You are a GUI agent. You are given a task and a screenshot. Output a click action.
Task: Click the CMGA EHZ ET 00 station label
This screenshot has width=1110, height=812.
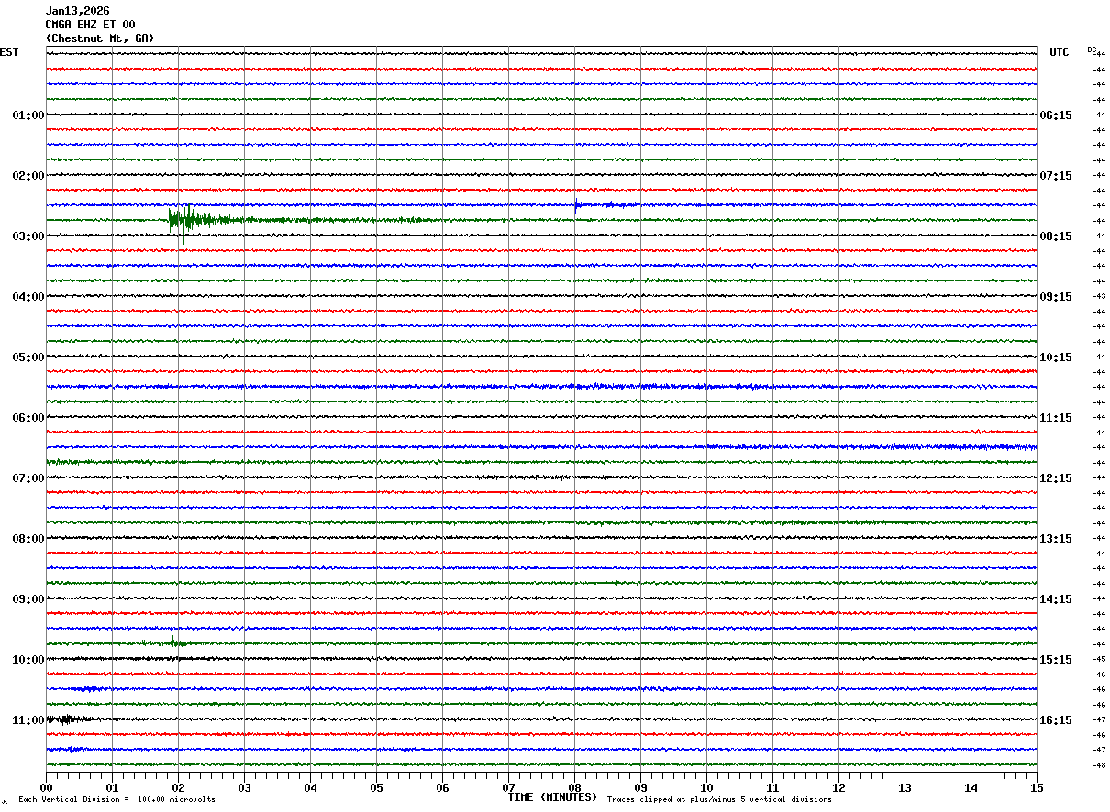(90, 25)
